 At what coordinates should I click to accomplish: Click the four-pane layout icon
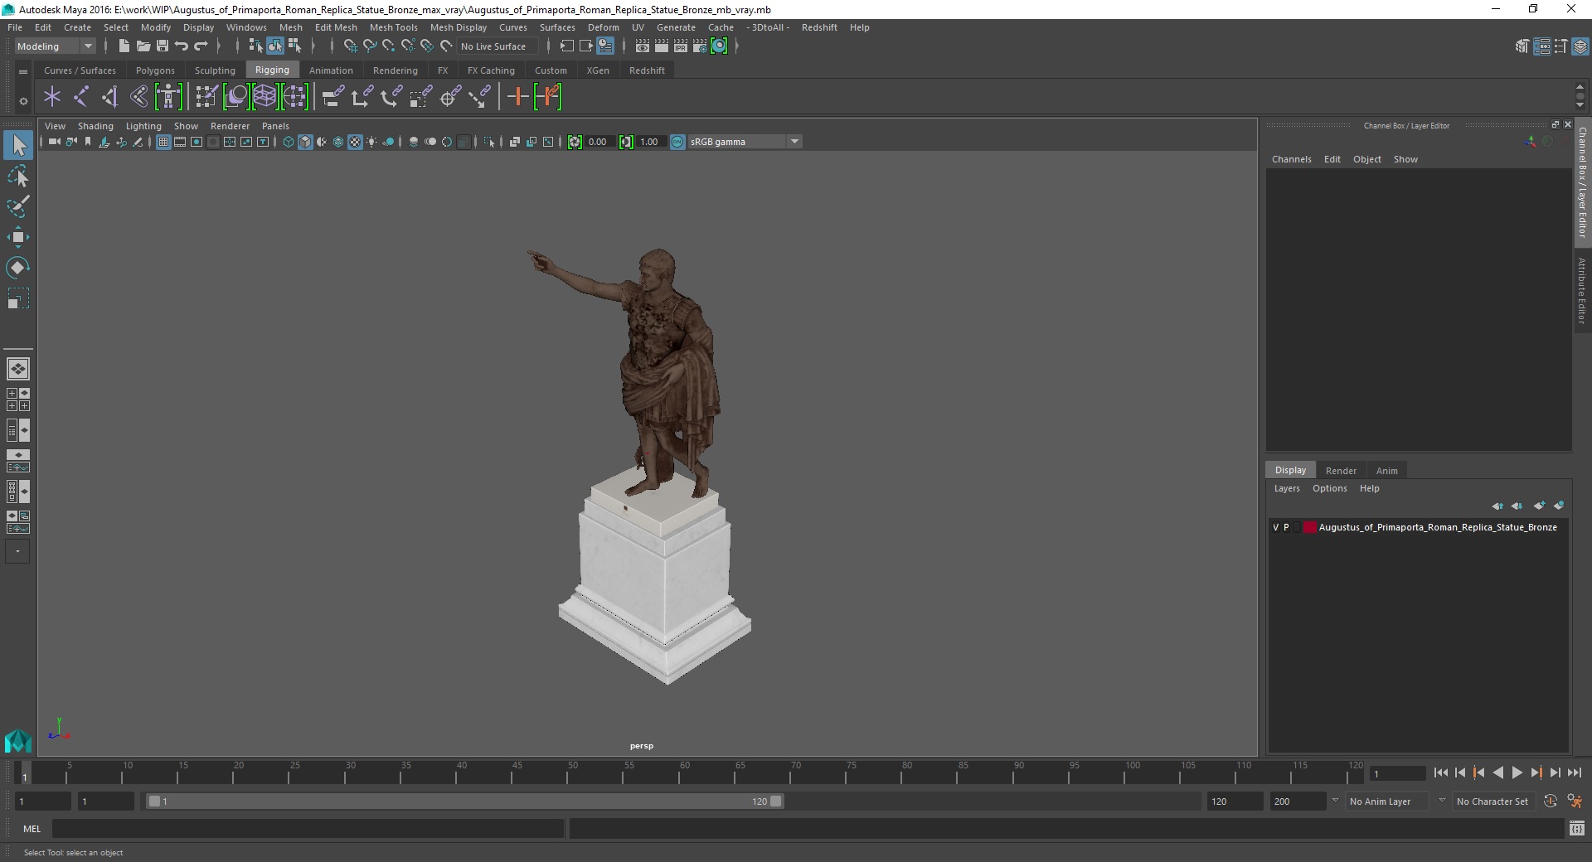(x=18, y=400)
